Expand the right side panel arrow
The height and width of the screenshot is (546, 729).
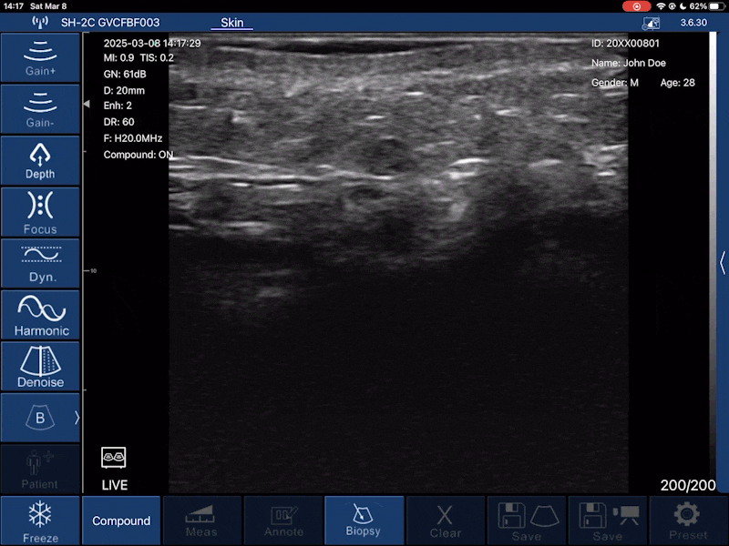coord(723,262)
